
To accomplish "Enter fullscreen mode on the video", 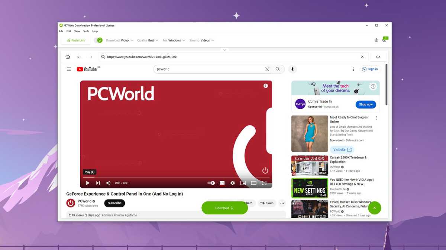I will [x=264, y=183].
